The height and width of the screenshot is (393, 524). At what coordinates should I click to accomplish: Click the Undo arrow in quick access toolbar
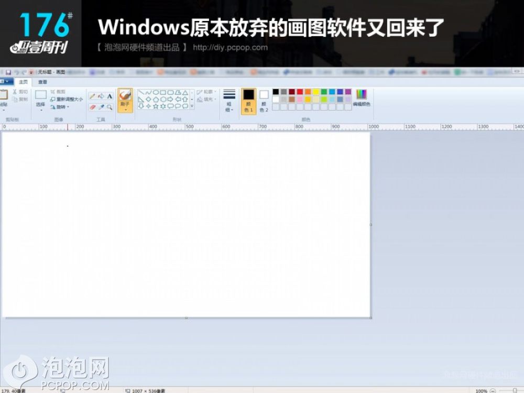[x=16, y=72]
